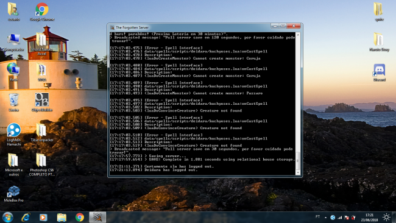The height and width of the screenshot is (223, 396).
Task: Maximize The Forgotten Server window
Action: coord(283,26)
